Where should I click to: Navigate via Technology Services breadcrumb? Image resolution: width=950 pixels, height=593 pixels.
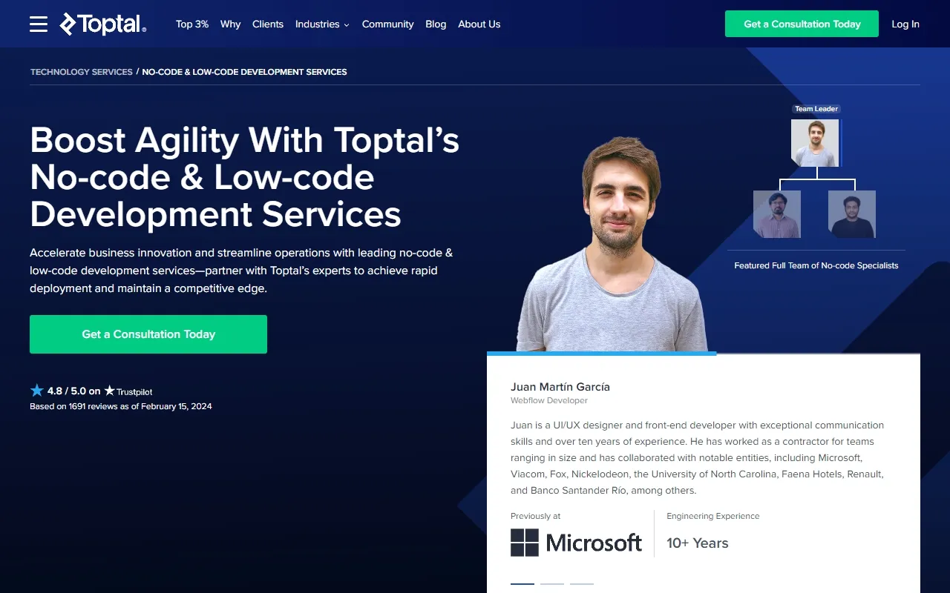coord(81,71)
